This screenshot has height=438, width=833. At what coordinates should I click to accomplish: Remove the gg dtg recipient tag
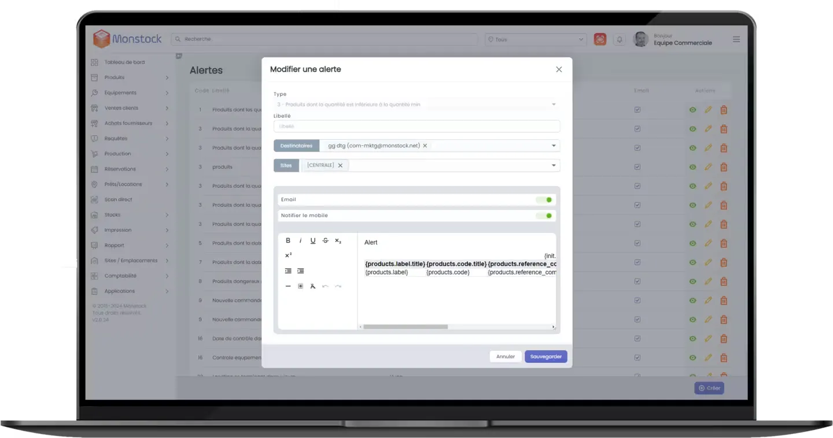point(425,146)
